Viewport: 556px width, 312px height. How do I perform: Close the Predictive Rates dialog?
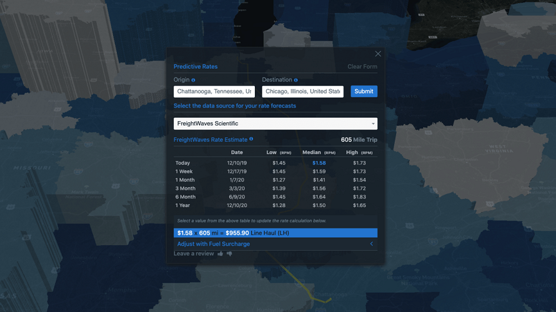[378, 54]
